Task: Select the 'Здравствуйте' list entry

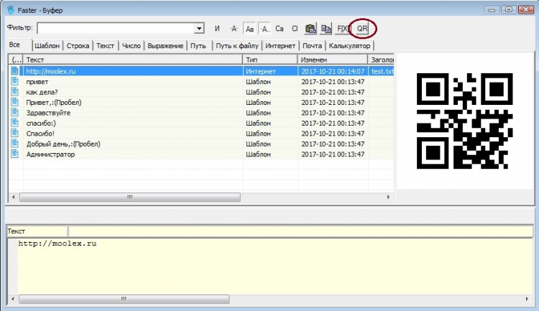Action: [x=48, y=113]
